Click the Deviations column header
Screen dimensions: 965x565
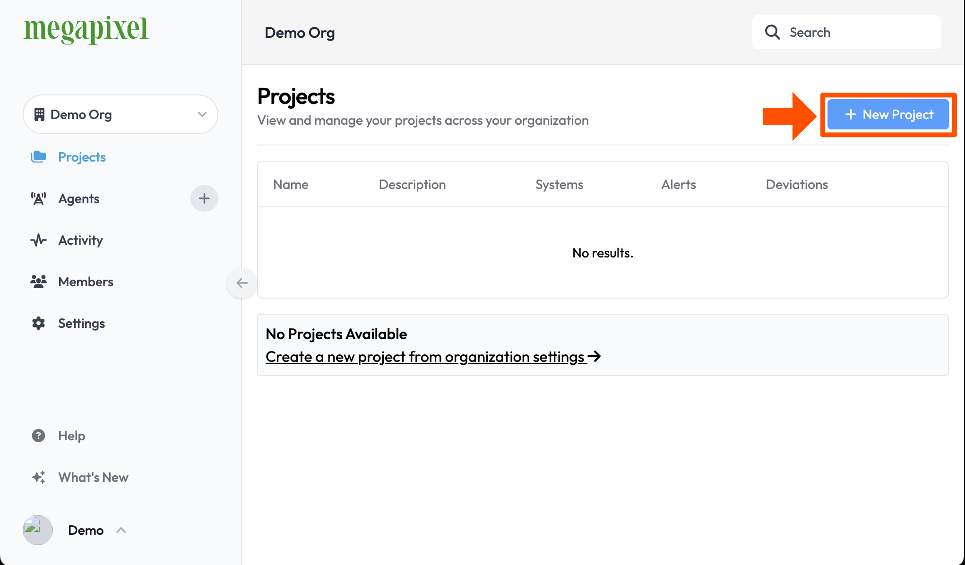(x=796, y=184)
